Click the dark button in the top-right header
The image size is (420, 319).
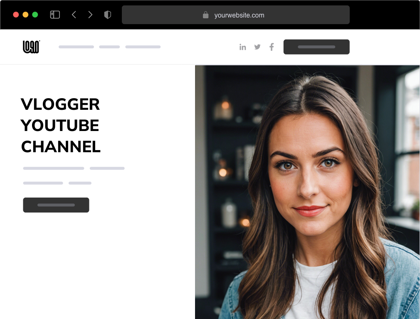pyautogui.click(x=316, y=47)
